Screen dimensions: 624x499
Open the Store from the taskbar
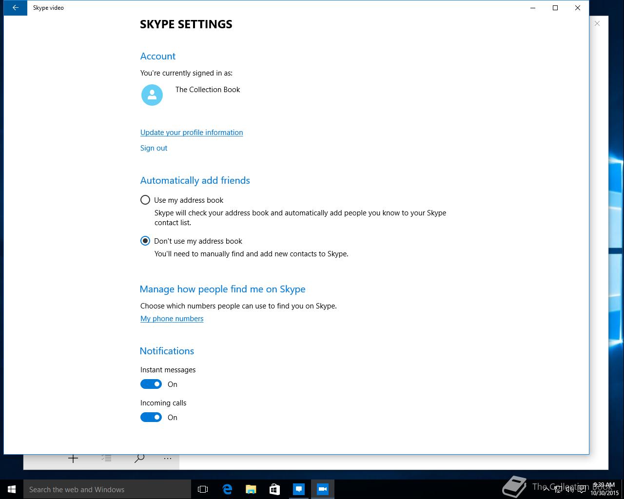click(274, 489)
